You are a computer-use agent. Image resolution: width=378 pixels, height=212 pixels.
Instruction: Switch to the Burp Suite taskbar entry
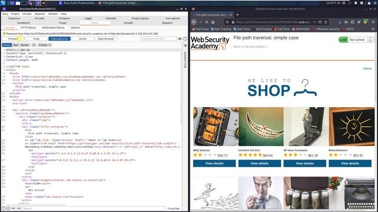[x=77, y=3]
